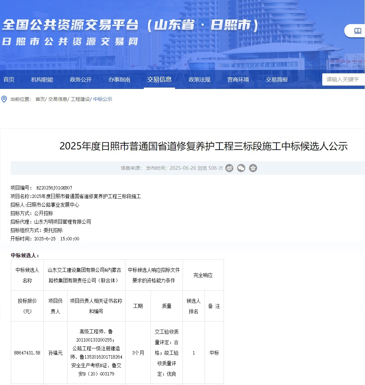
Task: Click the 中标候选人公示 article headline
Action: click(x=204, y=146)
